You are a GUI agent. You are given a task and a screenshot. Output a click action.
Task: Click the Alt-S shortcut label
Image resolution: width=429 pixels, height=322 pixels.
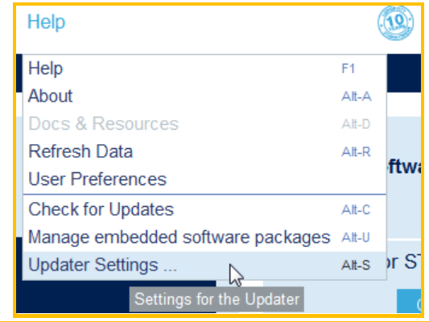coord(356,265)
